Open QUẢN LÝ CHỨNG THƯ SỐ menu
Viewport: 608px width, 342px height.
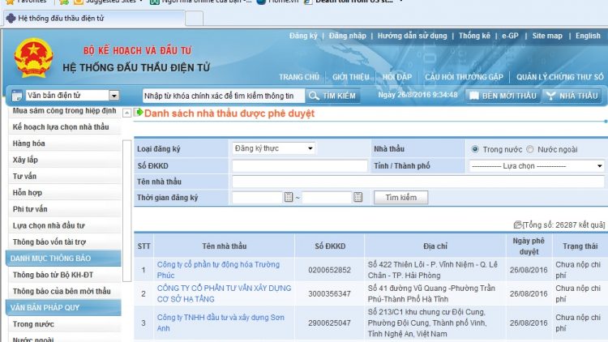coord(560,77)
